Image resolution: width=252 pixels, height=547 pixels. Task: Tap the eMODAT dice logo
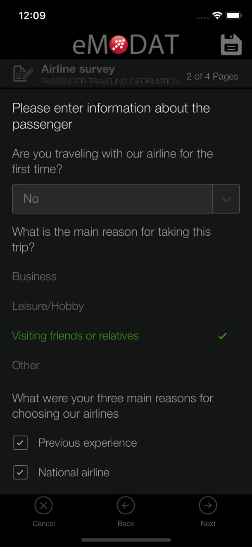(x=119, y=45)
